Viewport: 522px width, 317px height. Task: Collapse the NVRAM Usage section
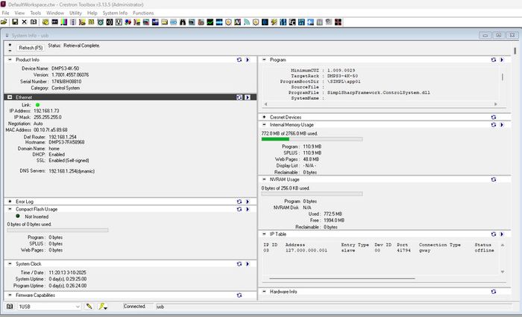tap(264, 179)
